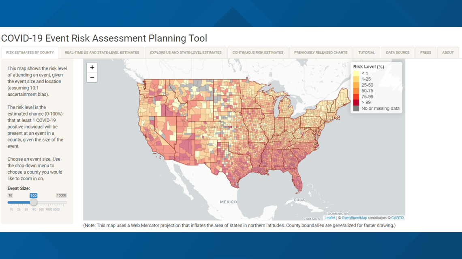The image size is (462, 259).
Task: Zoom out on the map
Action: (92, 78)
